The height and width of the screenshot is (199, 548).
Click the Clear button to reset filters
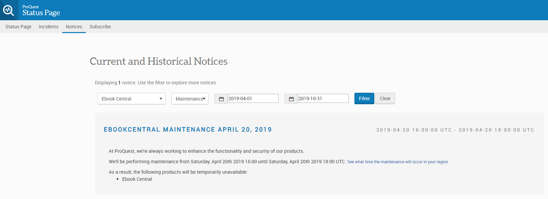[385, 98]
